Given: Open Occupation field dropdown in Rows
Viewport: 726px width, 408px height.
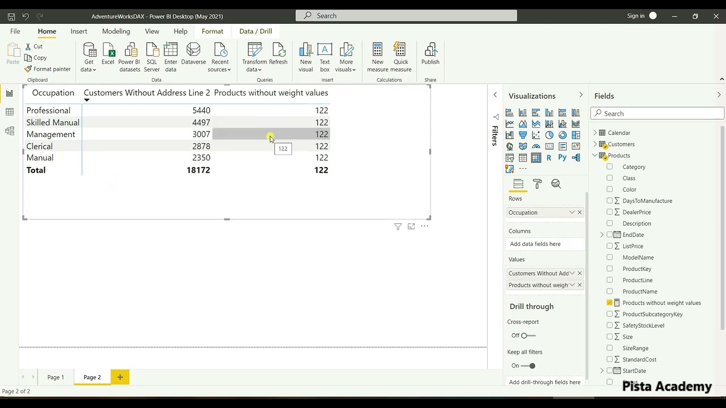Looking at the screenshot, I should click(572, 212).
